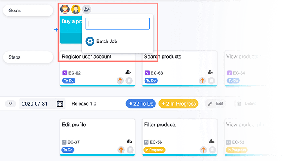The height and width of the screenshot is (161, 306).
Task: Open persona settings on Register user account card
Action: [x=128, y=72]
